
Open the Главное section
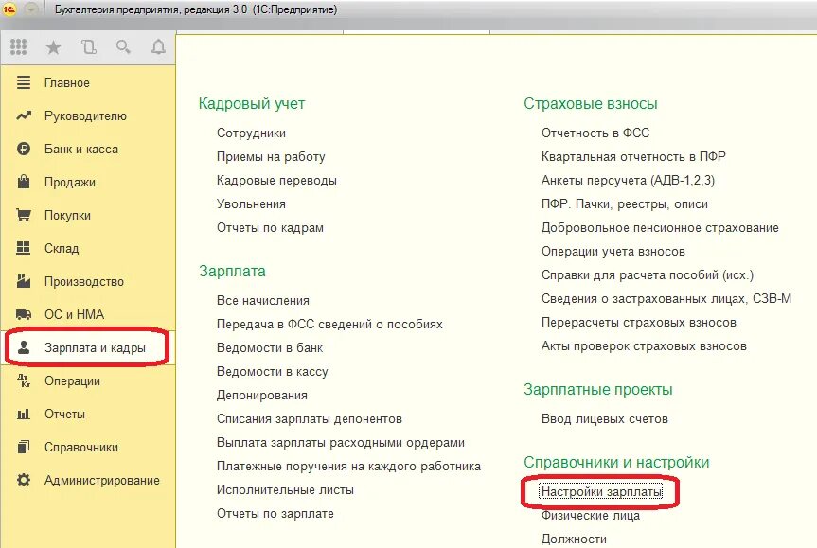point(66,83)
